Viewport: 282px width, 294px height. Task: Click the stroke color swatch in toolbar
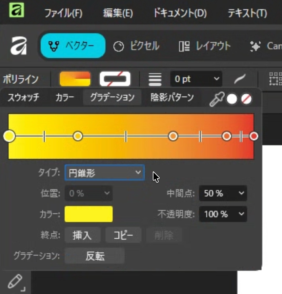(x=115, y=79)
